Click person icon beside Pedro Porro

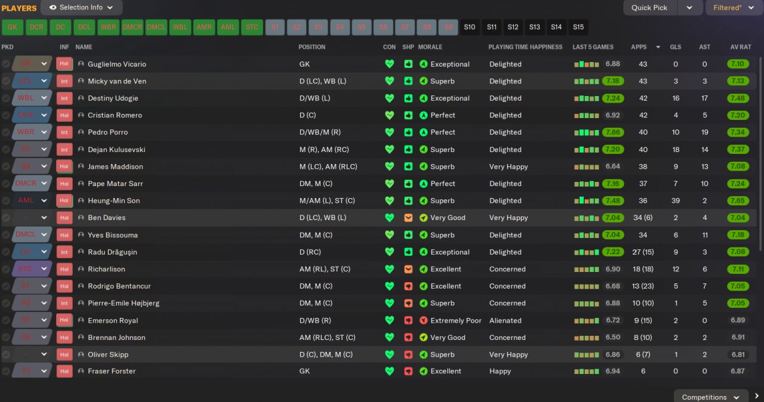[81, 132]
